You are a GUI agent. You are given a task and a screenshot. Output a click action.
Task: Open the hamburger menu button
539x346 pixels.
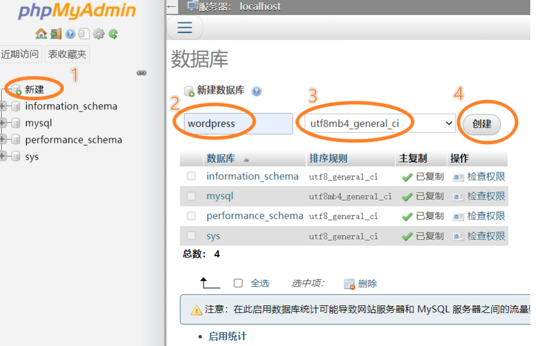click(185, 27)
